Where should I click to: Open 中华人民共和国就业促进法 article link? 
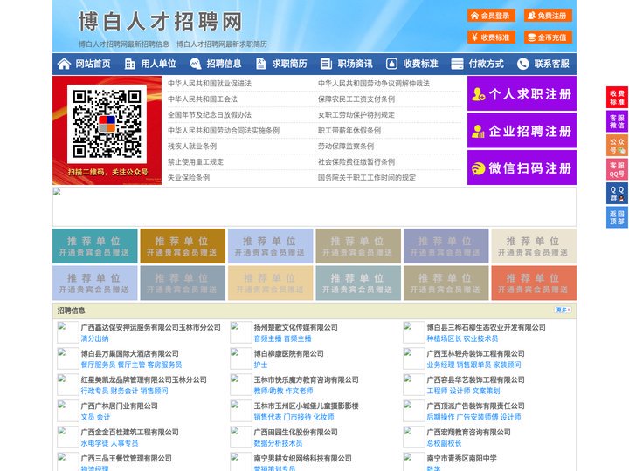pyautogui.click(x=210, y=84)
